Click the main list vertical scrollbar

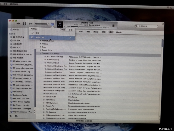[x=163, y=43]
